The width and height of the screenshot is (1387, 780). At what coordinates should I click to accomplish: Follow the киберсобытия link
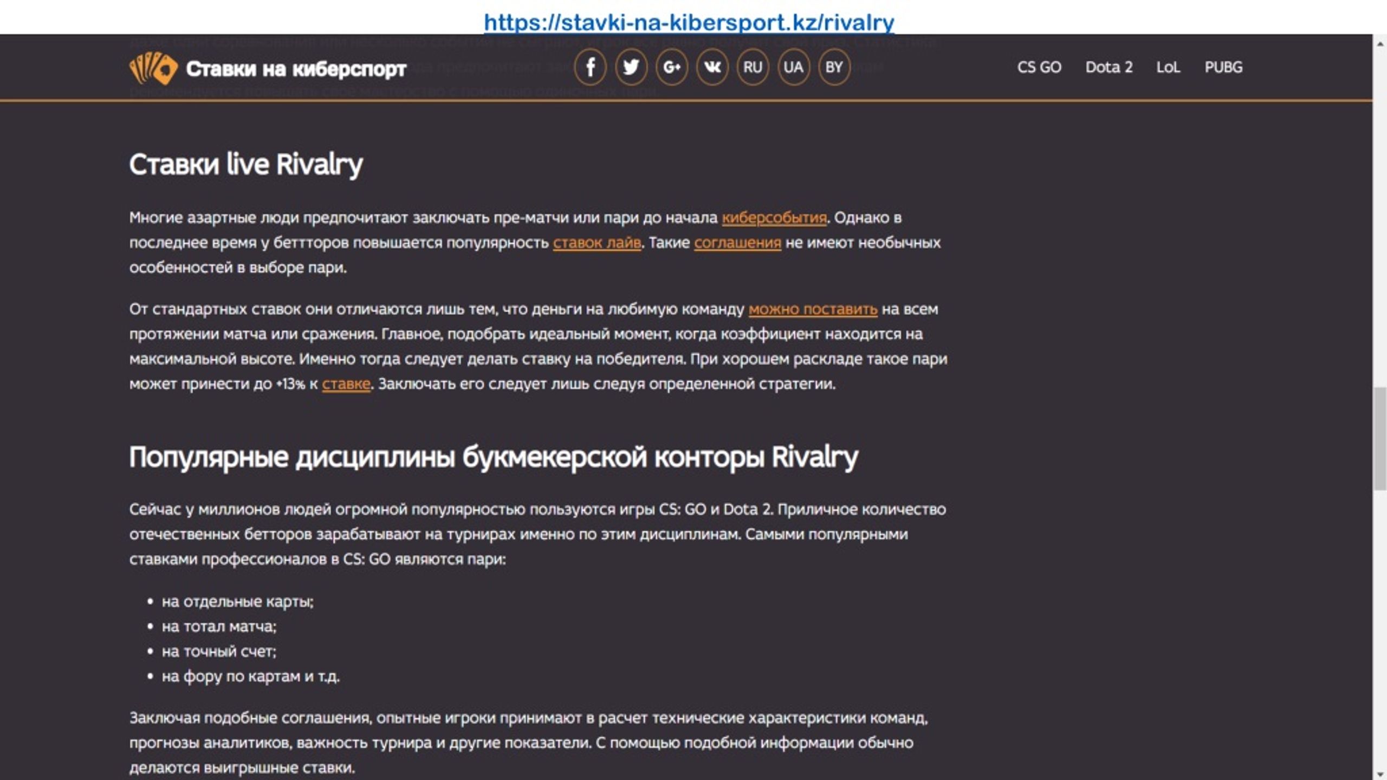[774, 218]
